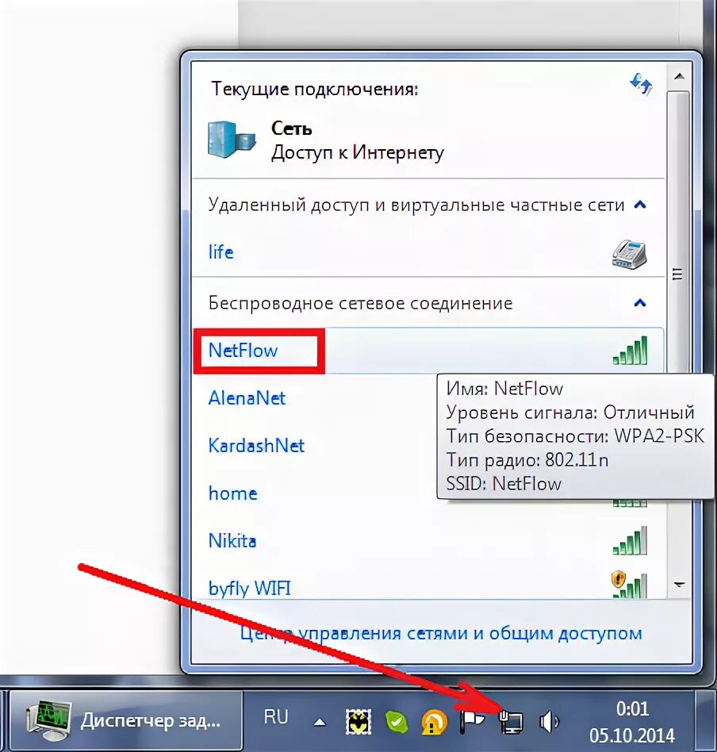Open Центр управления сетями и общим доступом

tap(441, 633)
